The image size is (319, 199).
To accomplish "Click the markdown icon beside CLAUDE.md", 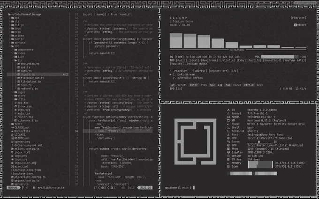I will (x=12, y=128).
